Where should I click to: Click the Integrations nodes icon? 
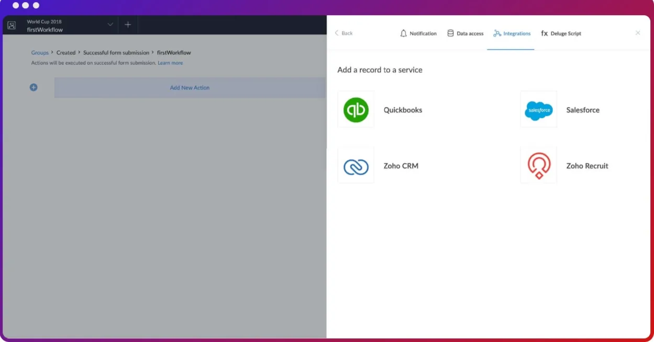pyautogui.click(x=497, y=33)
